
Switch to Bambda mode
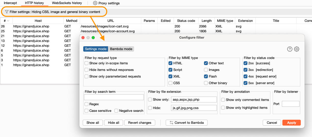point(121,49)
